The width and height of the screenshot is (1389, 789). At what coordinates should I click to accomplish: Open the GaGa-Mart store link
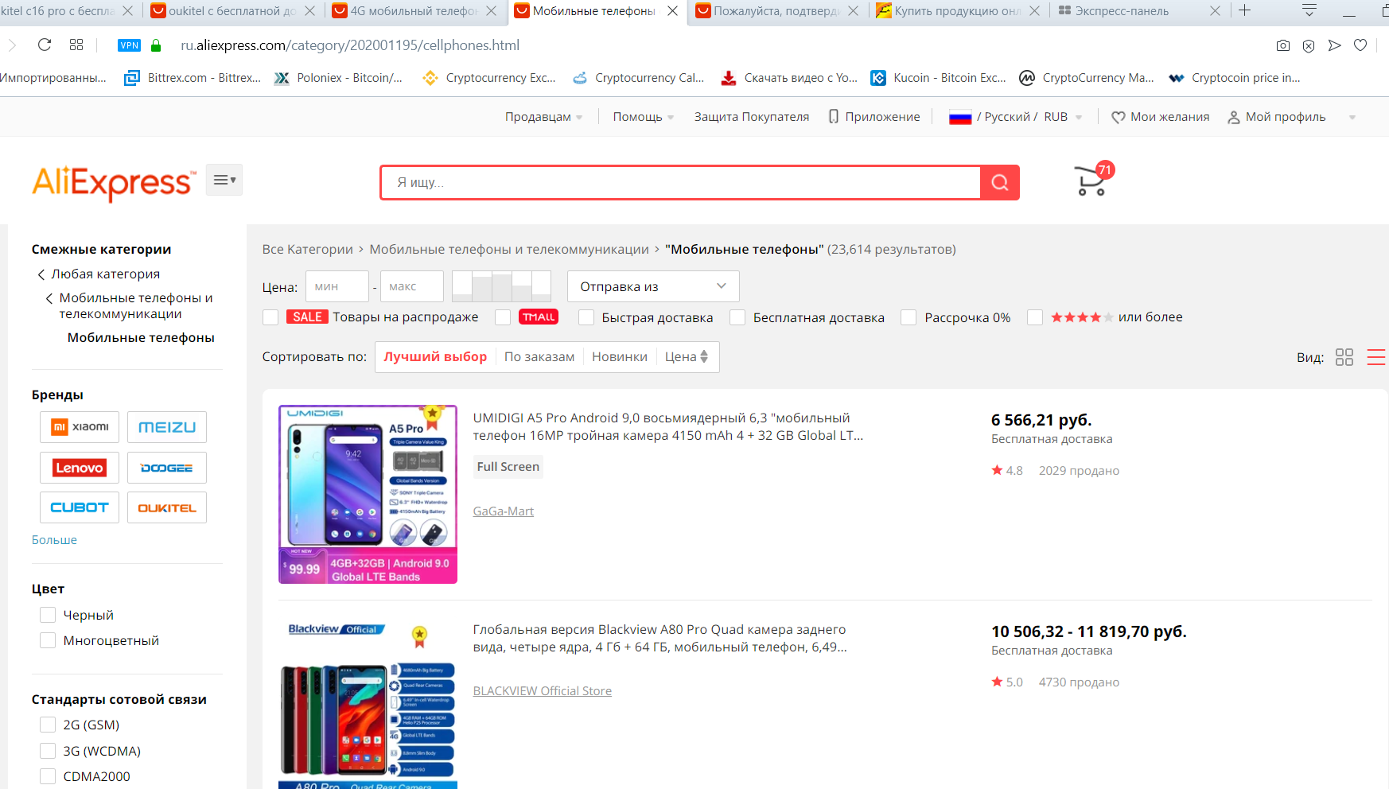coord(504,511)
